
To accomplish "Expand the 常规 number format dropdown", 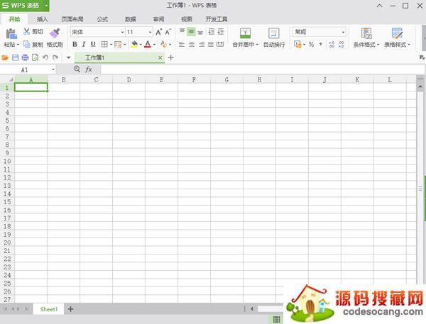I will point(343,32).
